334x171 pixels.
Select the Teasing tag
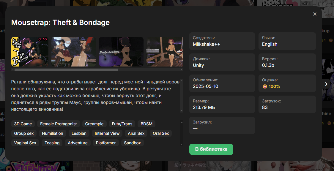pos(52,143)
